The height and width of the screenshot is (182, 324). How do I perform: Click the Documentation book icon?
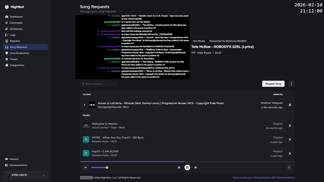[7, 165]
